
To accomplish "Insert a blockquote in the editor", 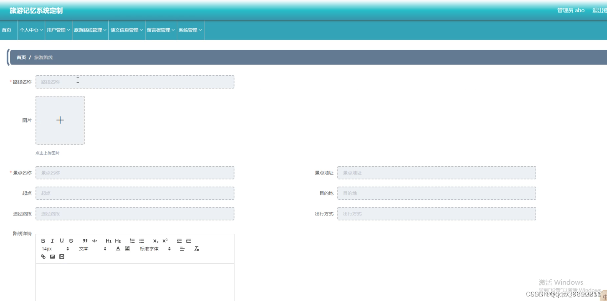I will (x=85, y=241).
